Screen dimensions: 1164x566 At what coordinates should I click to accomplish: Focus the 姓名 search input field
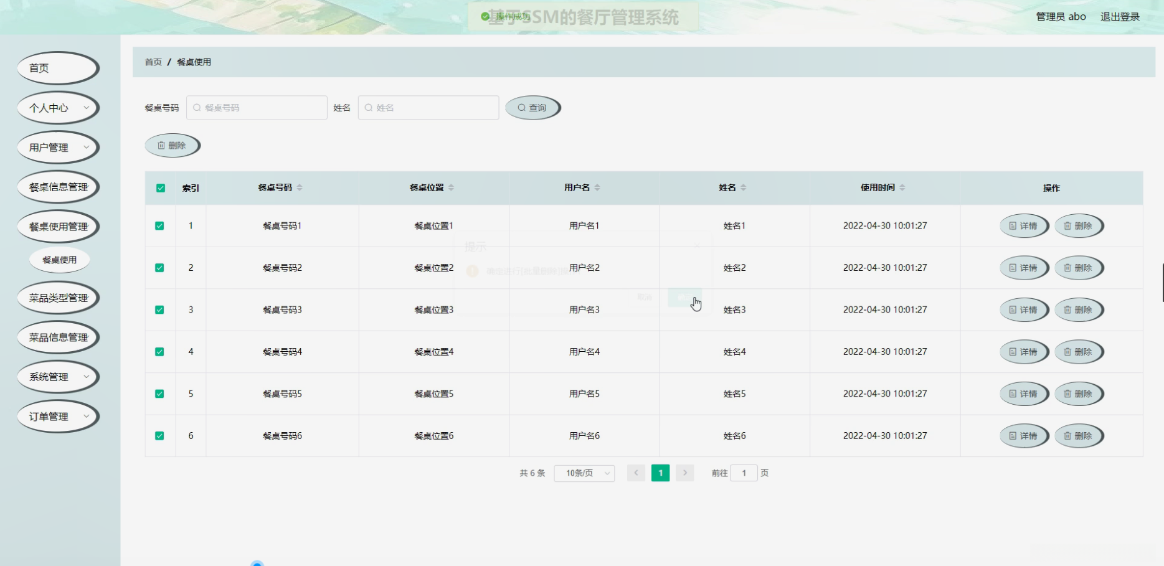428,108
